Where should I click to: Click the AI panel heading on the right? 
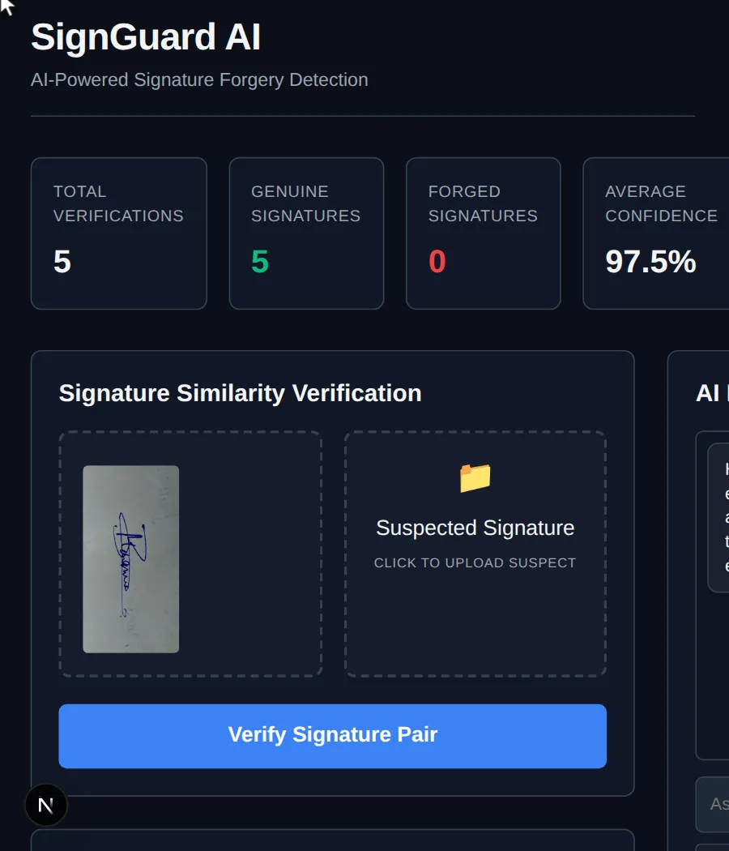click(x=712, y=393)
